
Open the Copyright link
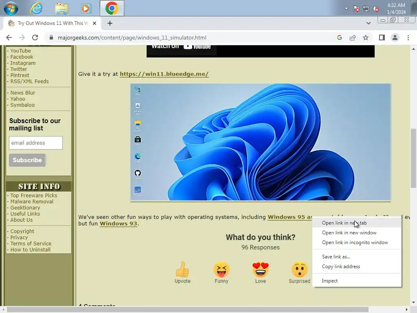click(x=22, y=231)
